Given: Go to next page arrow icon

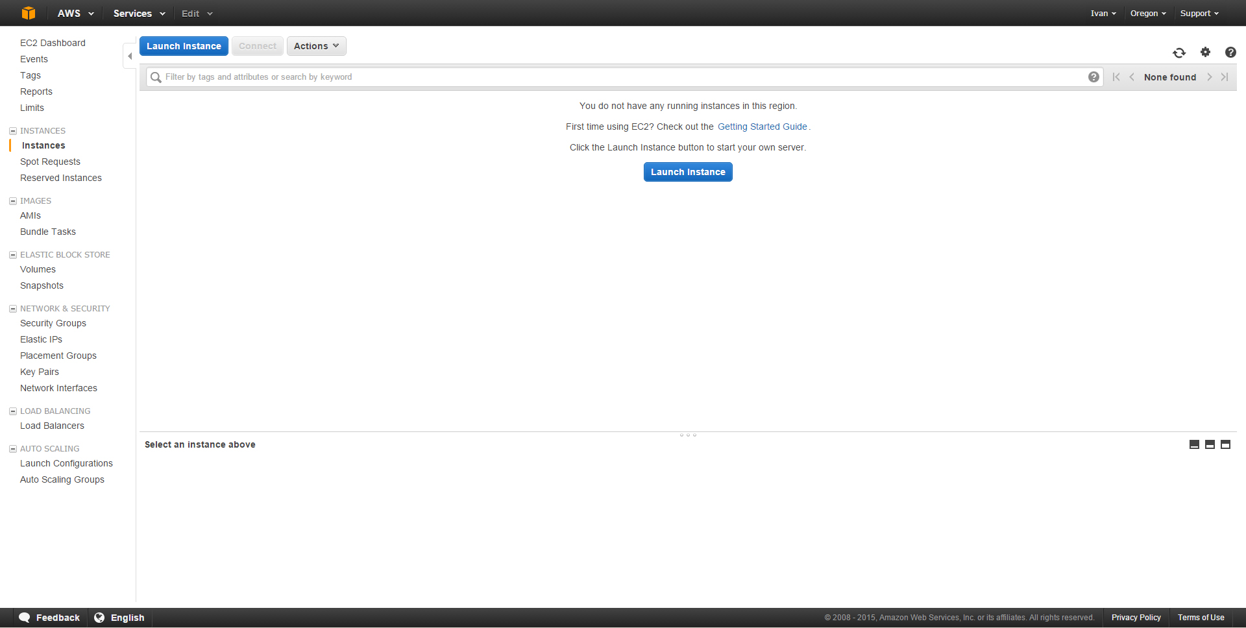Looking at the screenshot, I should point(1210,77).
